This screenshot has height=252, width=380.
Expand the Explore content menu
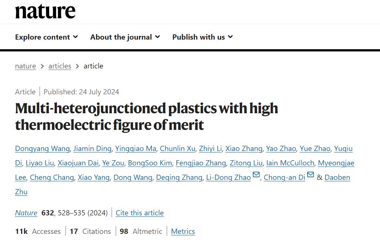coord(47,37)
